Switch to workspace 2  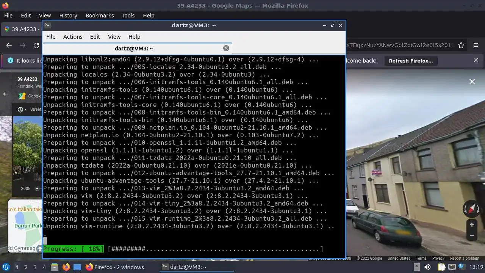pos(26,267)
